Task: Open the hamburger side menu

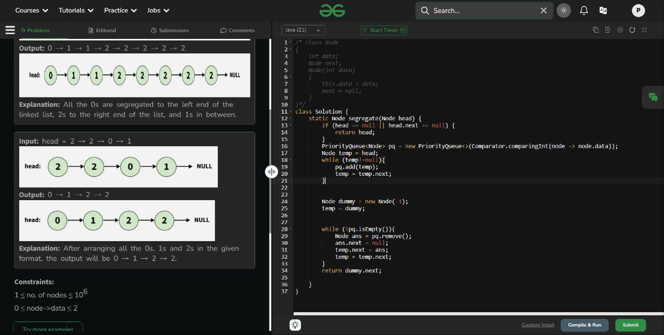Action: 10,30
